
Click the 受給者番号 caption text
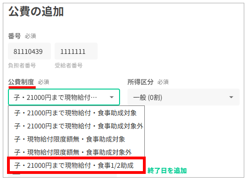pyautogui.click(x=69, y=66)
